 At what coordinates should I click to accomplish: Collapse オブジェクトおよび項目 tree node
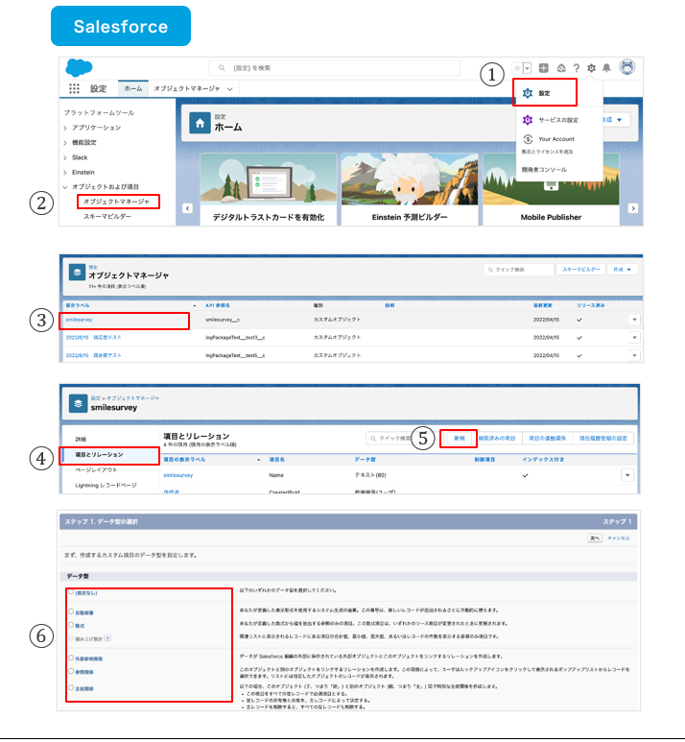tap(65, 187)
